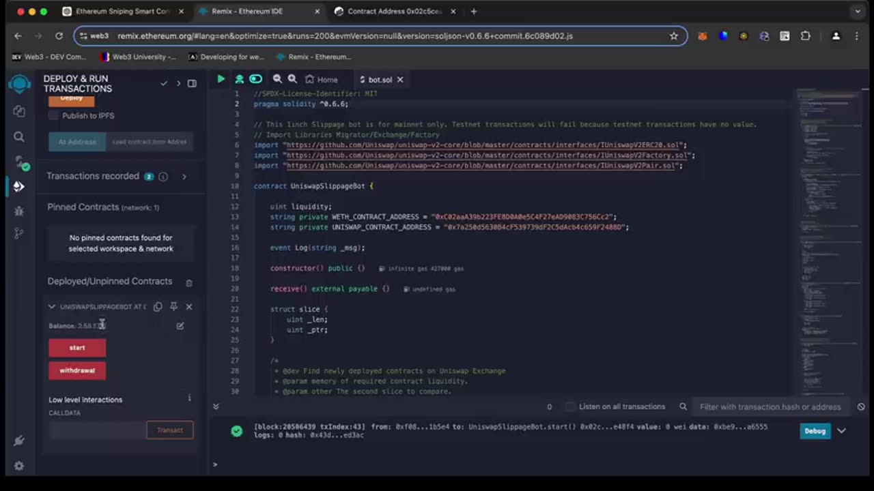
Task: Copy the deployed UniswapSlippageBot contract address
Action: [158, 307]
